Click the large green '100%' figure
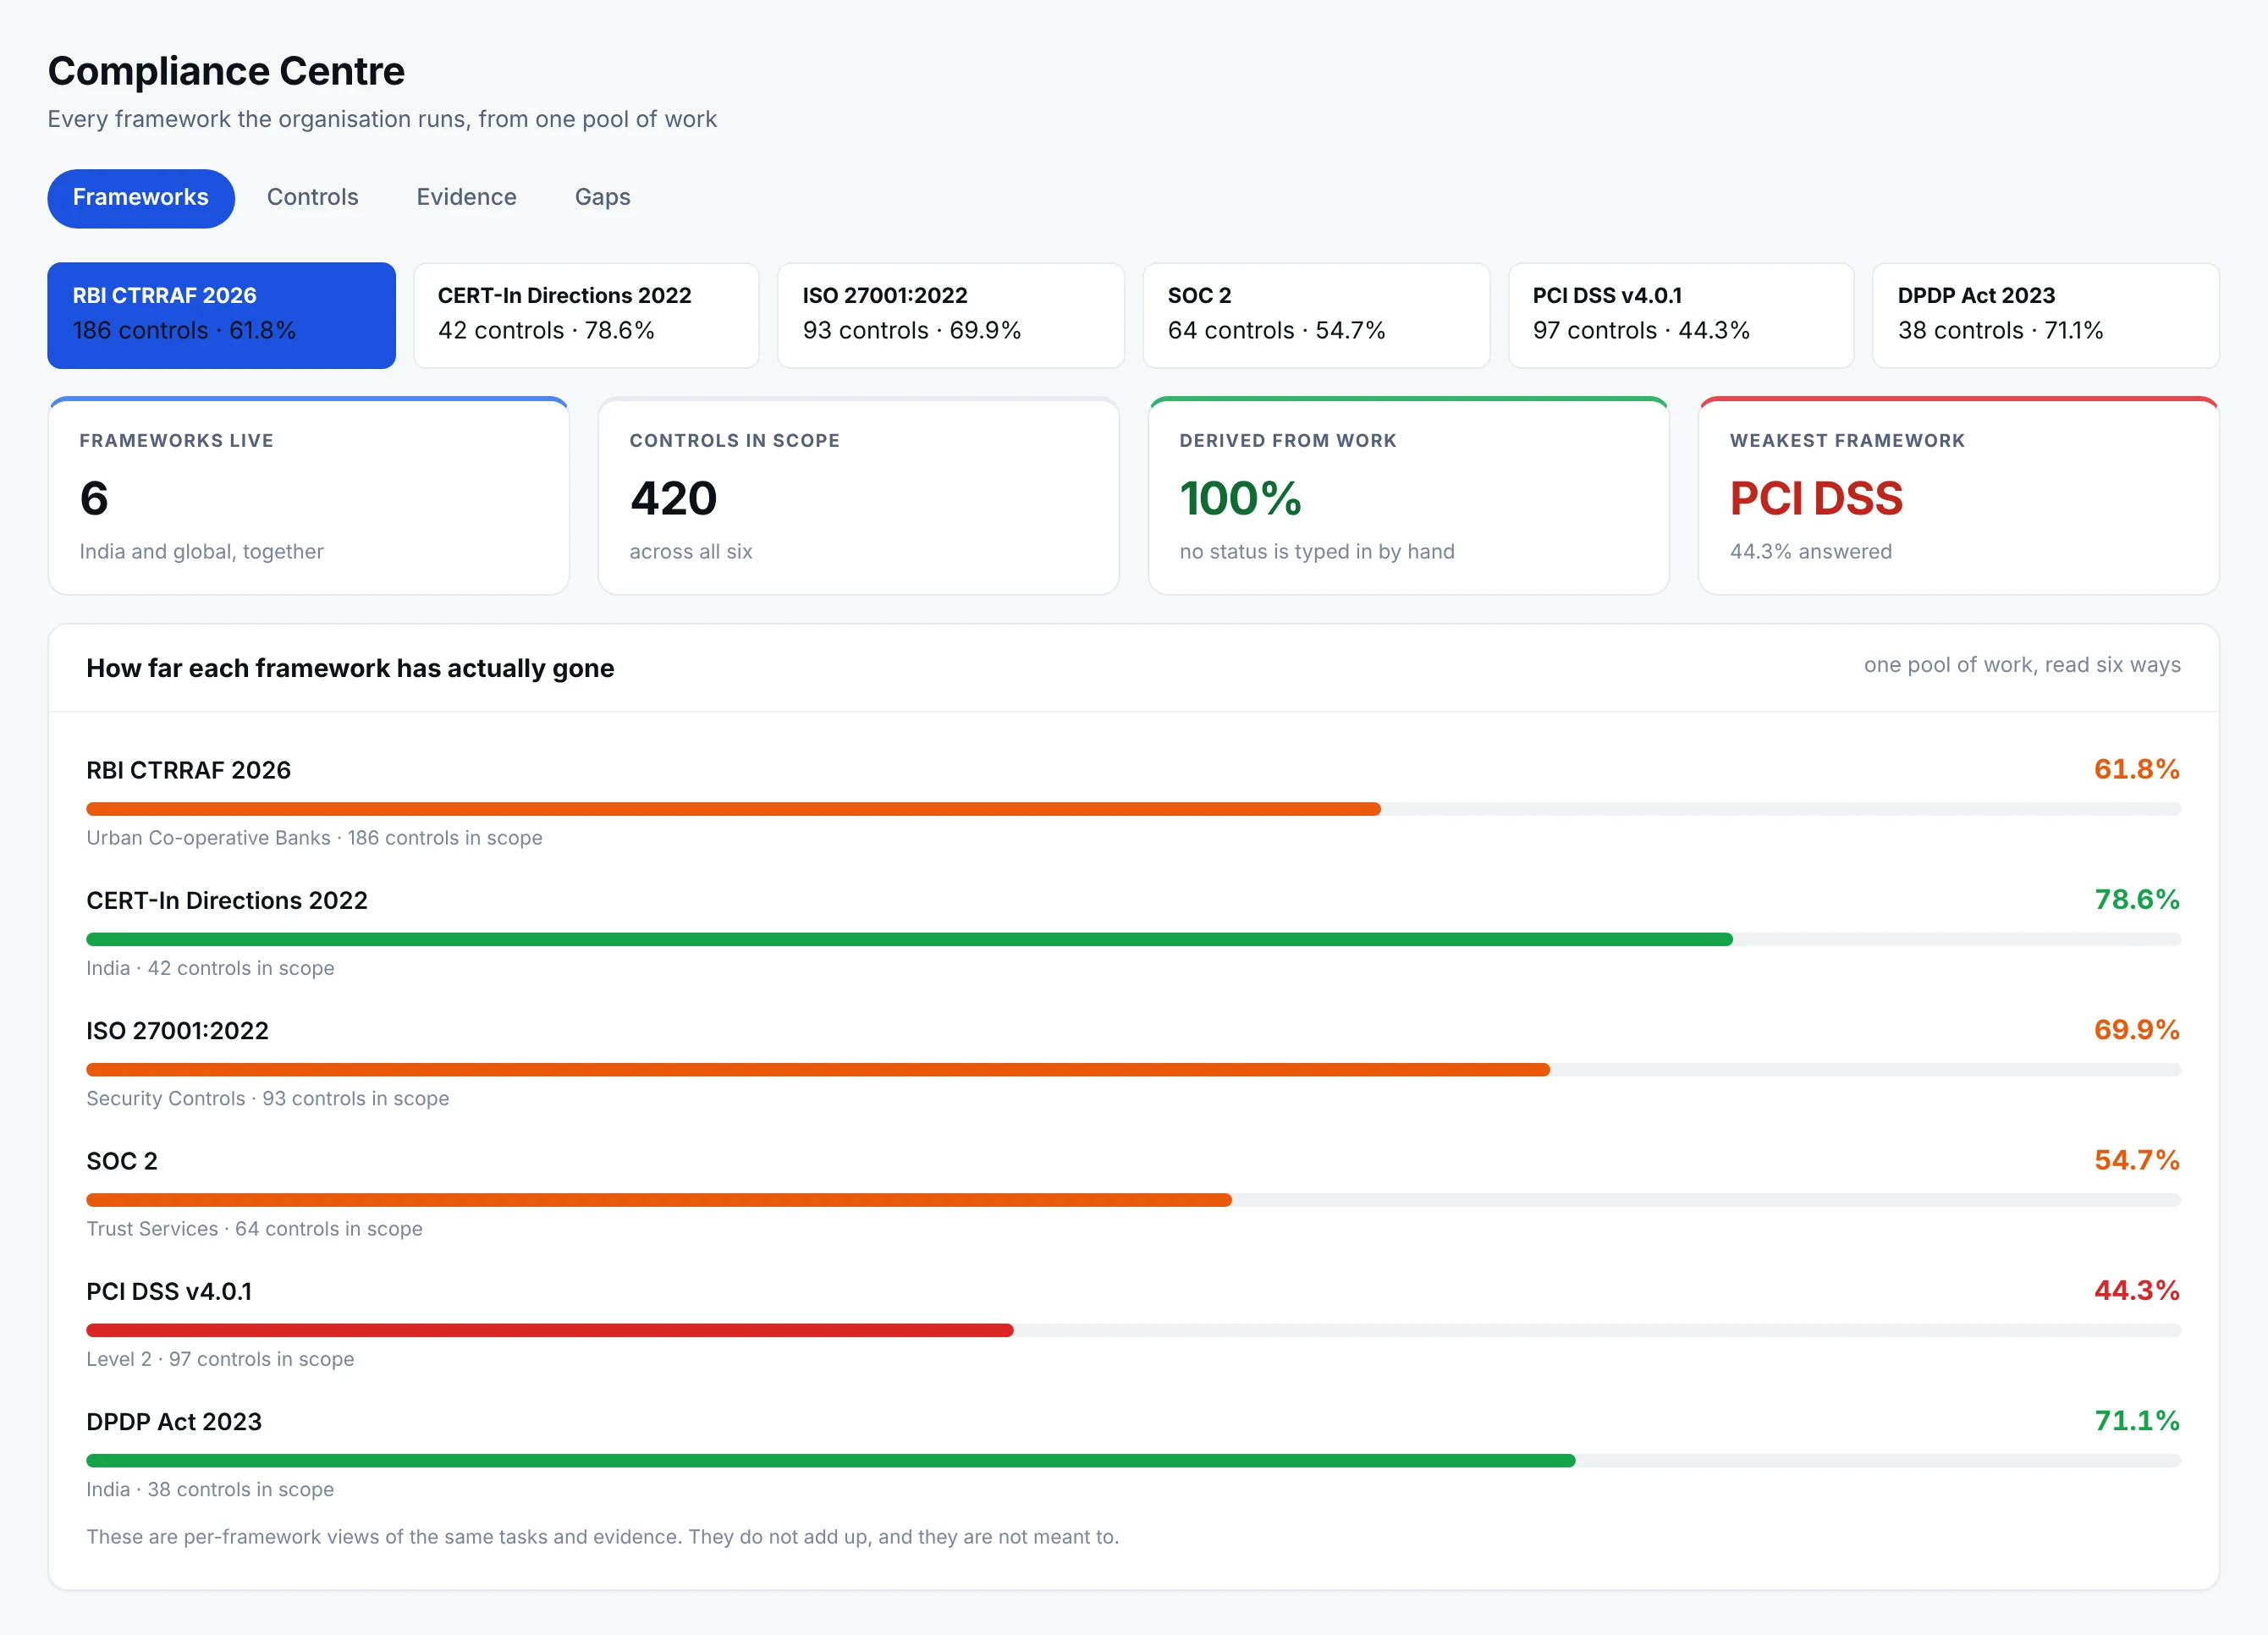This screenshot has height=1635, width=2268. tap(1240, 498)
